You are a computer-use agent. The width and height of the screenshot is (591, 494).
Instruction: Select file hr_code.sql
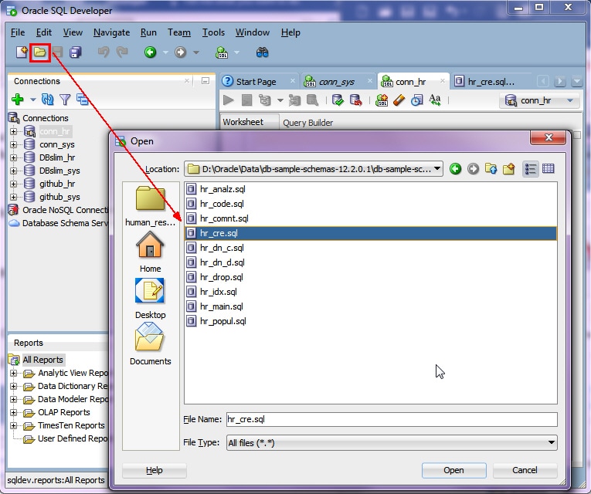(x=222, y=204)
